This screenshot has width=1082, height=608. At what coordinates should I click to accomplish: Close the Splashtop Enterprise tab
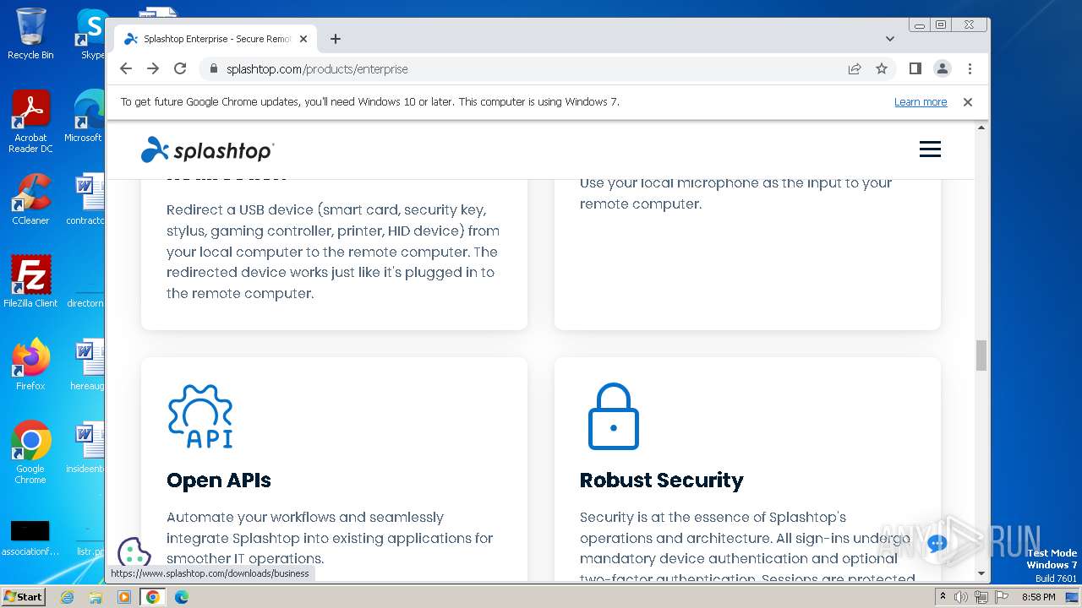(x=303, y=39)
